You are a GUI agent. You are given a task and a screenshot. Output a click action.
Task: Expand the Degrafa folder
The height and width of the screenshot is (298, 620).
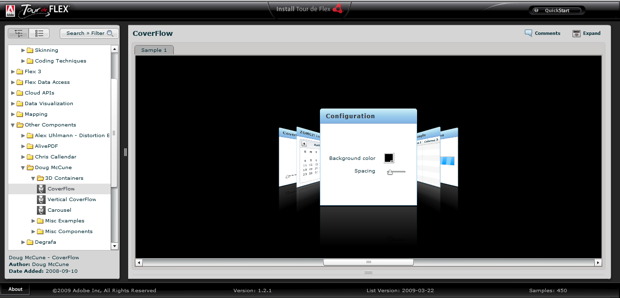click(23, 242)
